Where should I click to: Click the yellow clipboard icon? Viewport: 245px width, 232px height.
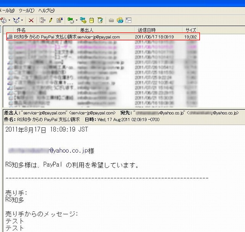[91, 20]
